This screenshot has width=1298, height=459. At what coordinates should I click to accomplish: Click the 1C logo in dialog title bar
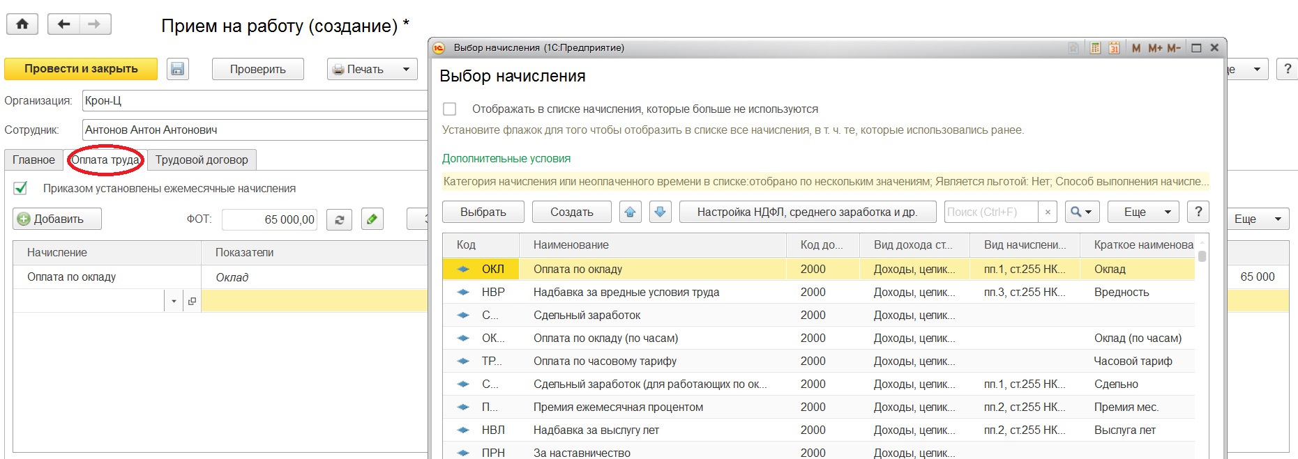point(439,48)
